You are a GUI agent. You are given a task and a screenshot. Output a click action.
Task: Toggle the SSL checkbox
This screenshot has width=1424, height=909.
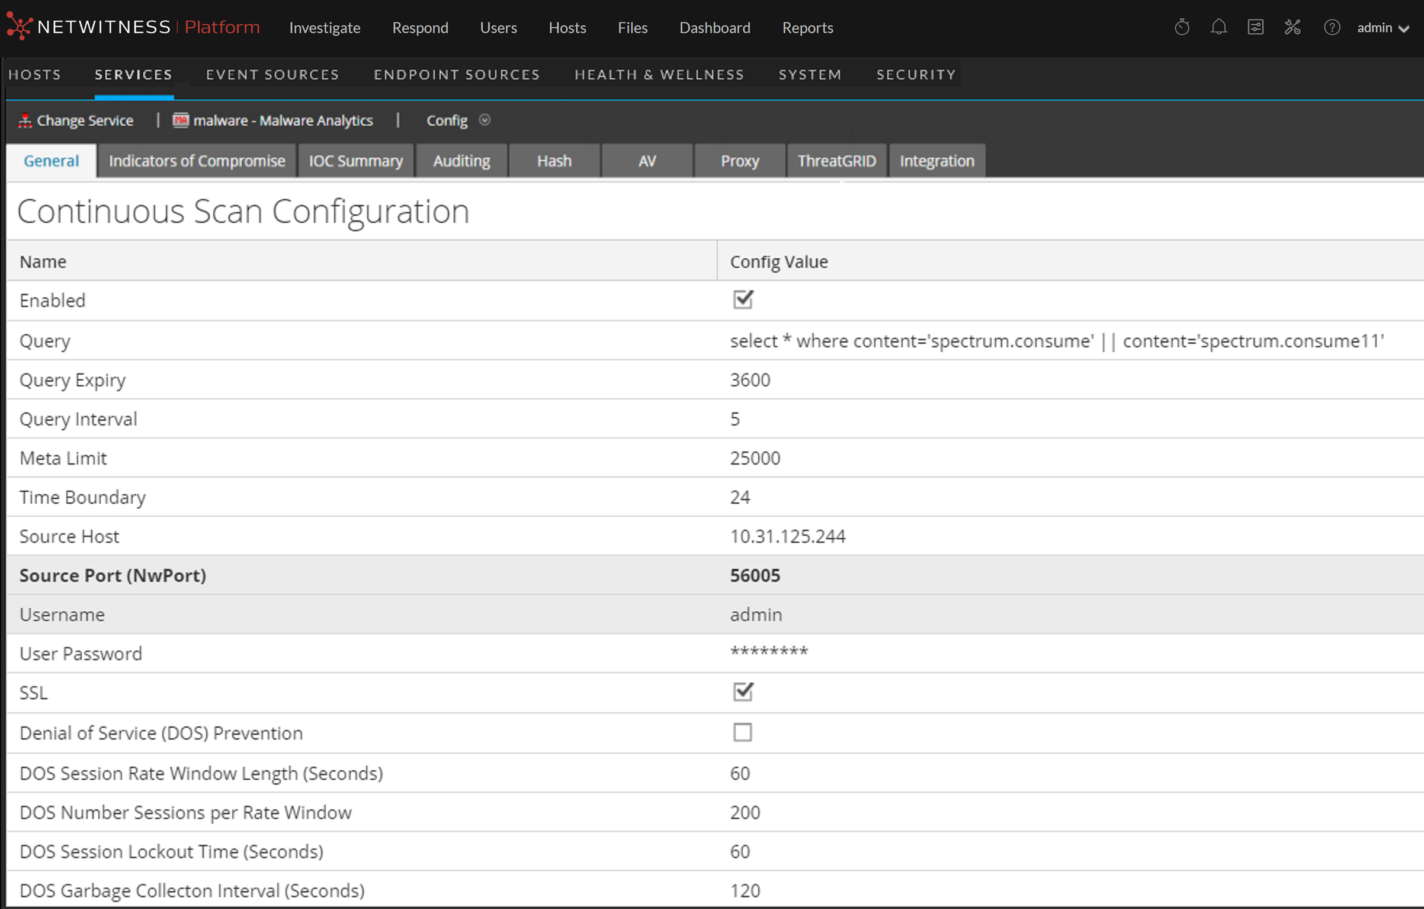pyautogui.click(x=742, y=692)
